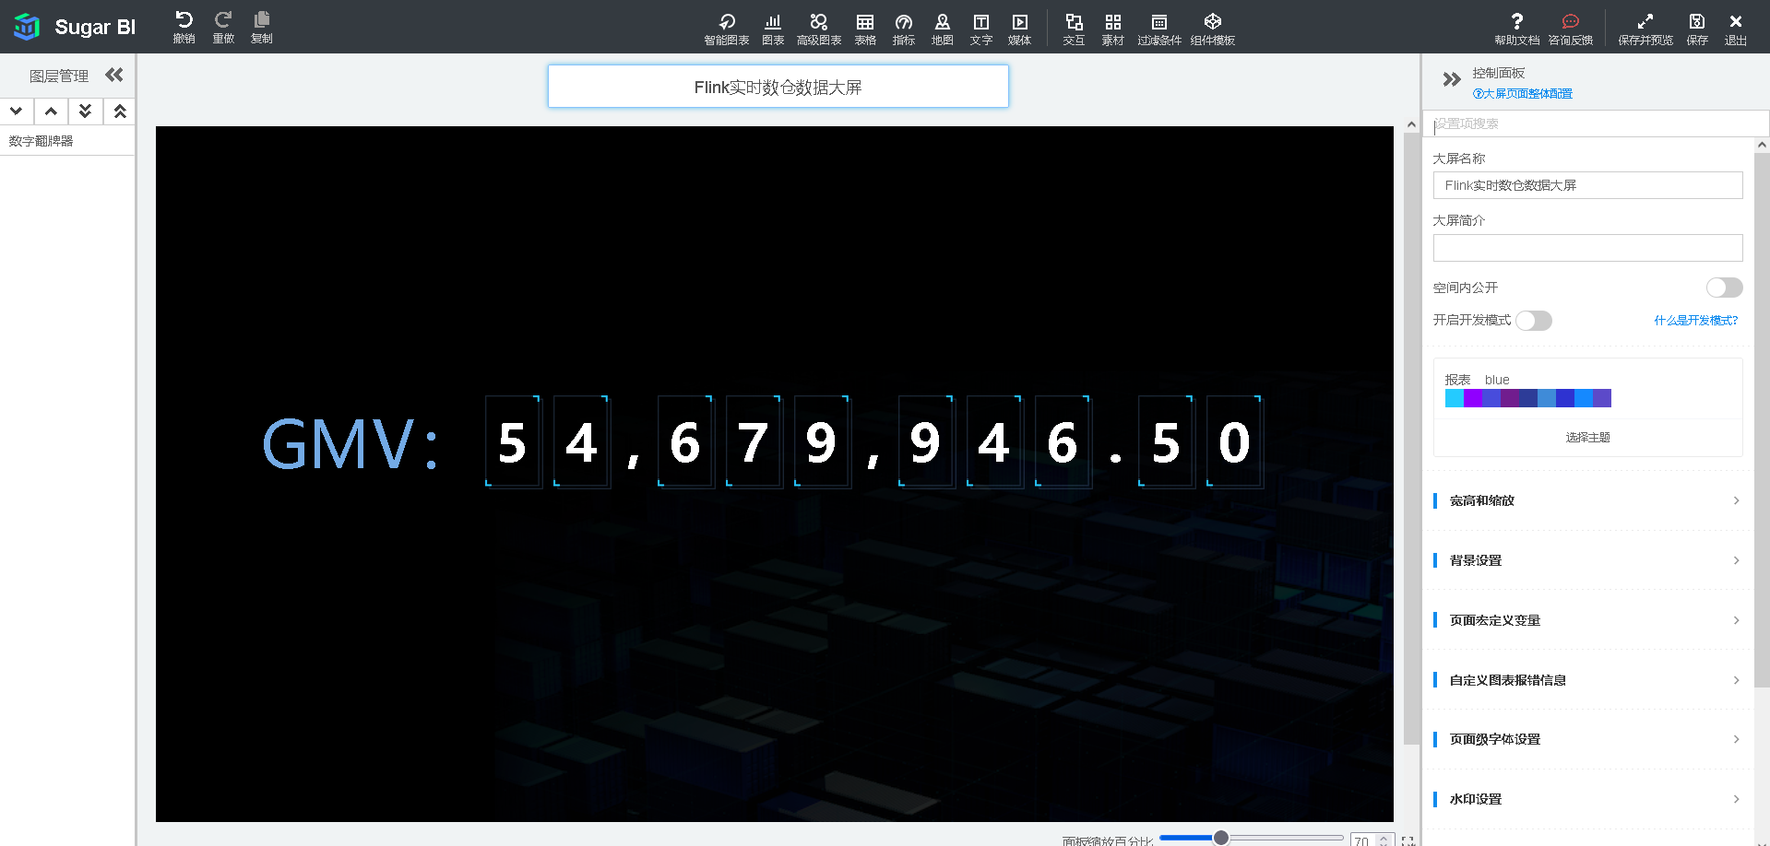This screenshot has height=846, width=1770.
Task: Collapse the 控制面板 control panel
Action: click(1452, 79)
